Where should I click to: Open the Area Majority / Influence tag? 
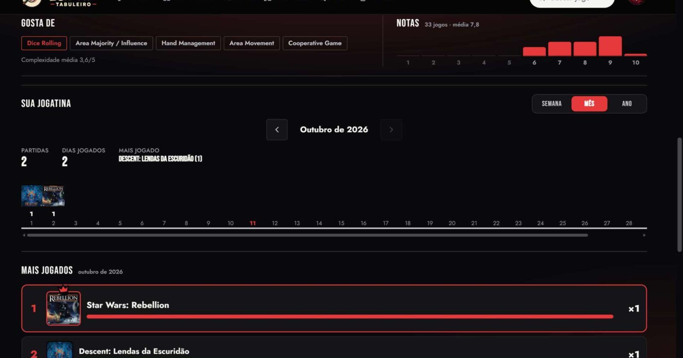[x=111, y=43]
